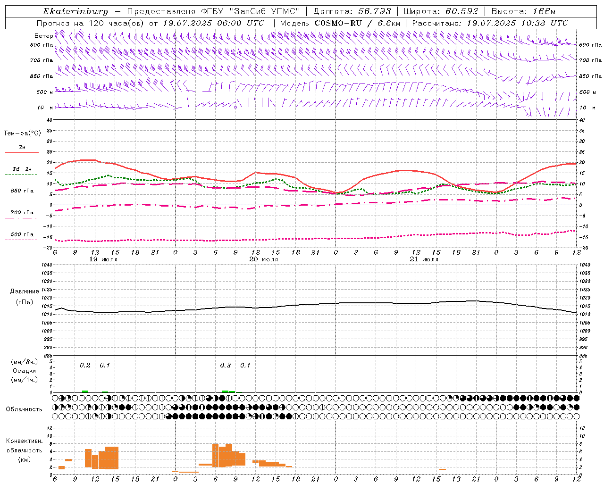Click the "Тем-ра(°C)" temperature label

coord(22,133)
